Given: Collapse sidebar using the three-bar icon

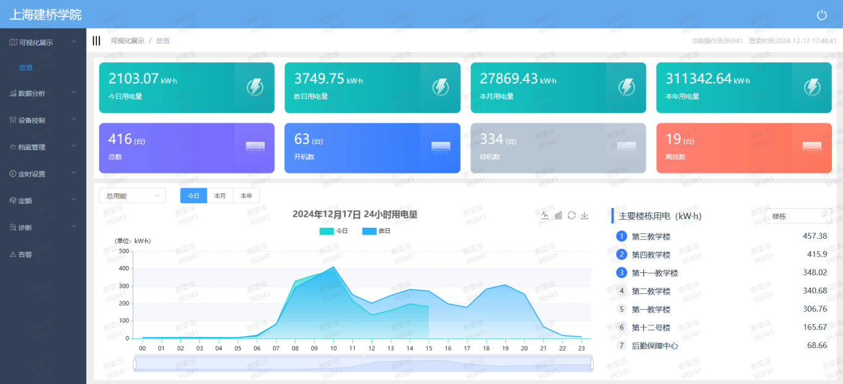Looking at the screenshot, I should 96,41.
